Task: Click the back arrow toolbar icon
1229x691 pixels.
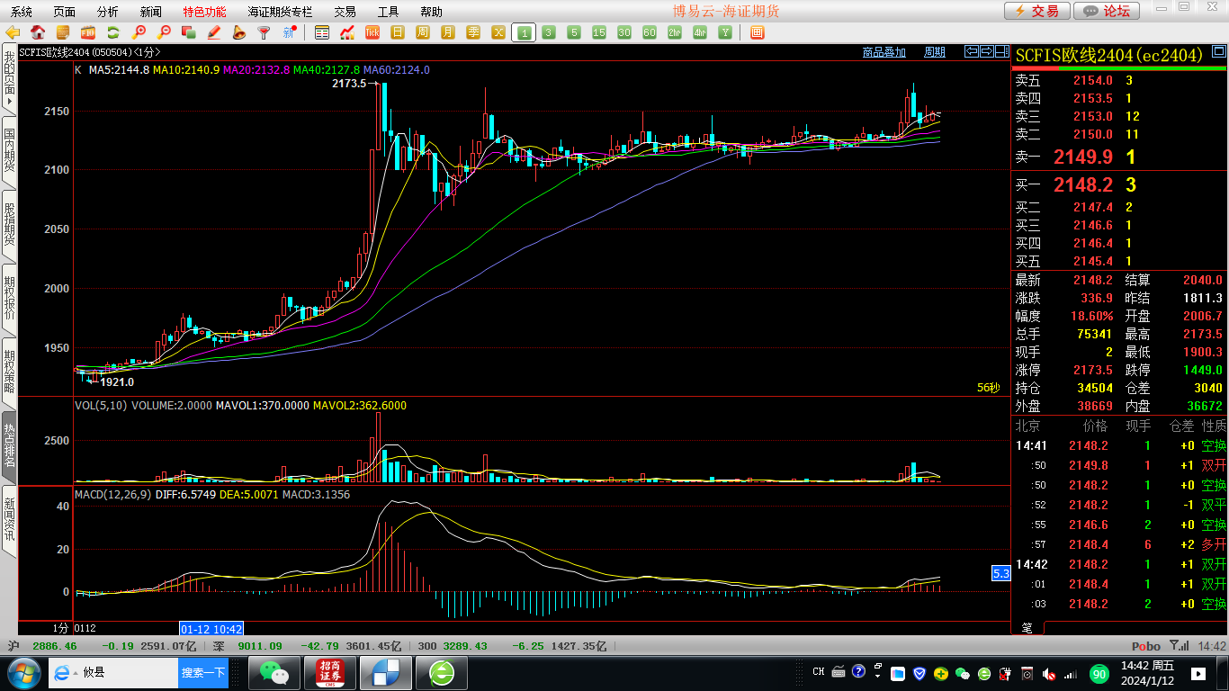Action: [13, 32]
